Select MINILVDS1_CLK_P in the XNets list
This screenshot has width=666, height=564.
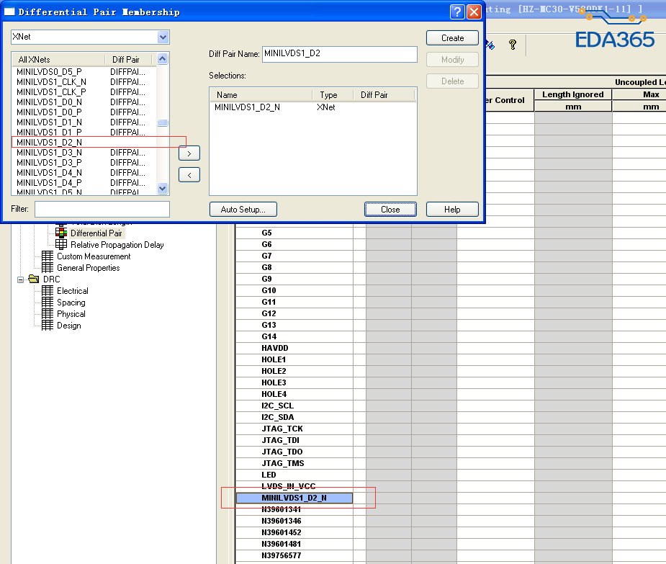pos(51,92)
